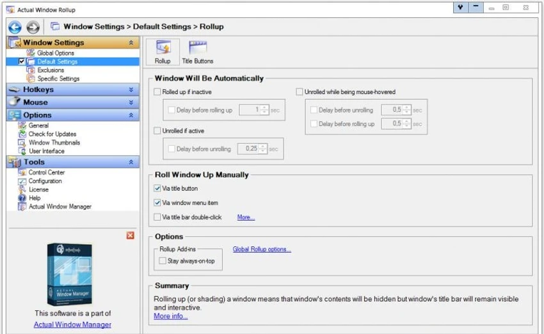Open Global Rollup options link
The image size is (544, 334).
262,249
